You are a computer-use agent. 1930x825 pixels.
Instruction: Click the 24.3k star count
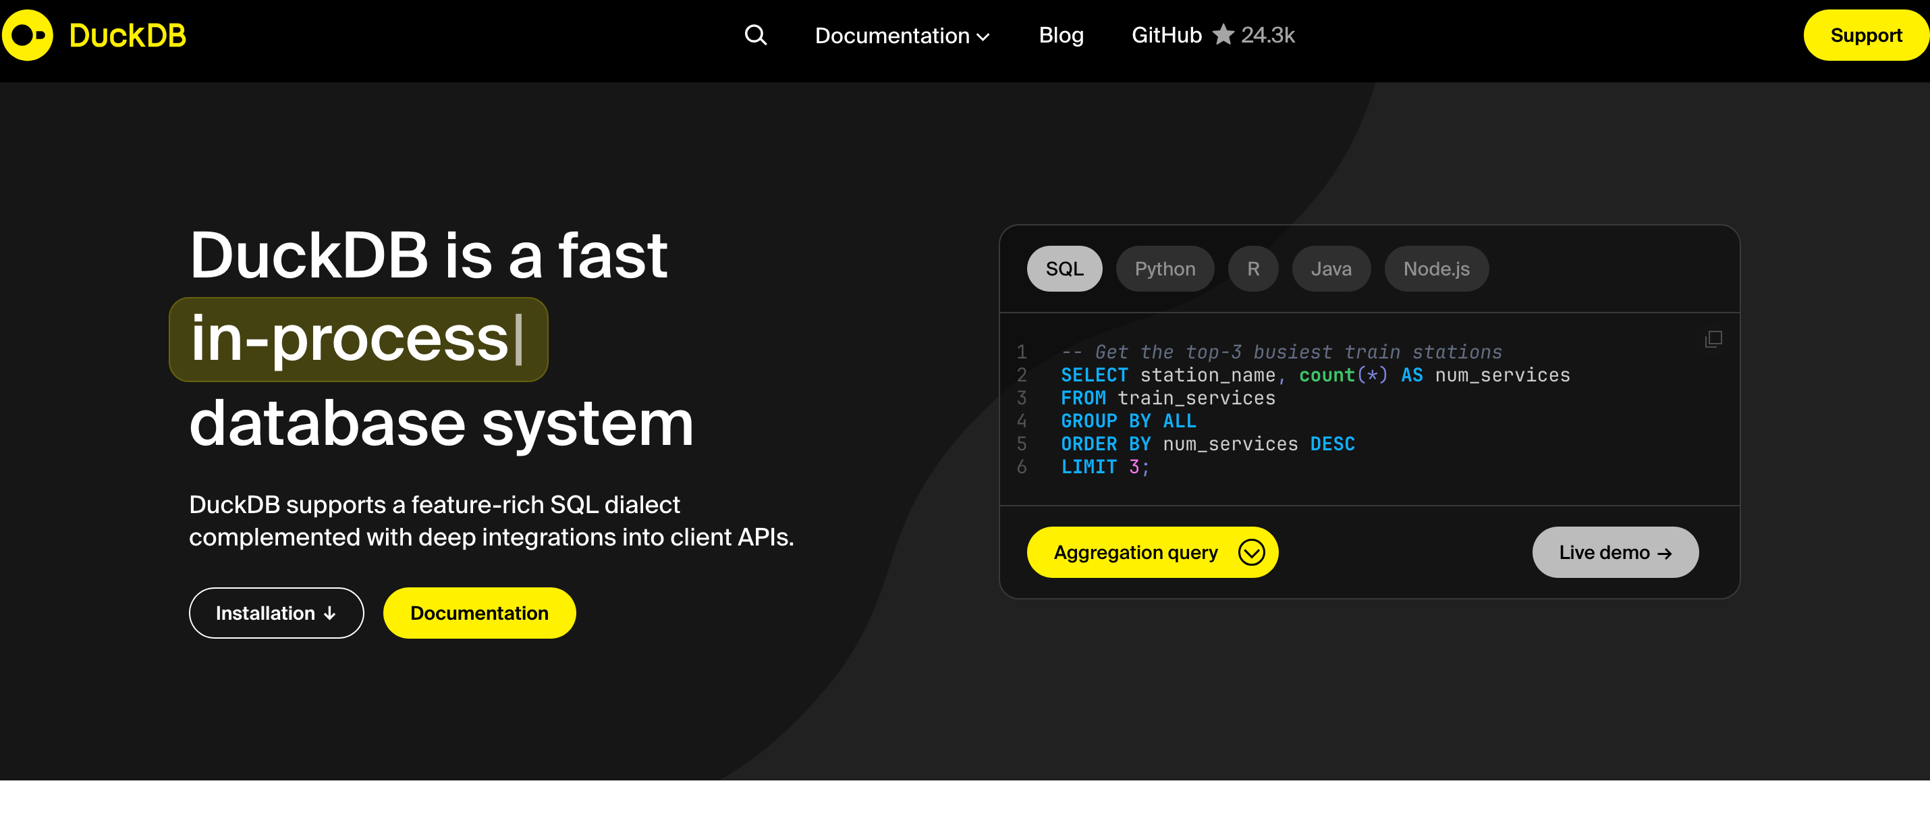pyautogui.click(x=1268, y=35)
